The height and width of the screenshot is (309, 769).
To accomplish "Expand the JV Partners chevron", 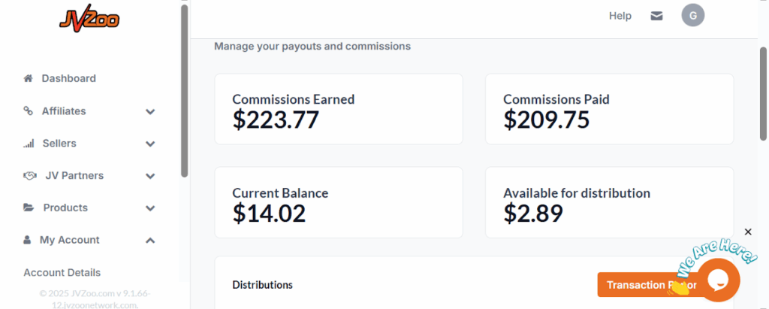I will coord(150,176).
